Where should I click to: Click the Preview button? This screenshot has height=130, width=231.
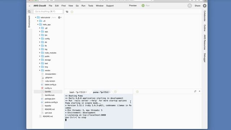133,6
